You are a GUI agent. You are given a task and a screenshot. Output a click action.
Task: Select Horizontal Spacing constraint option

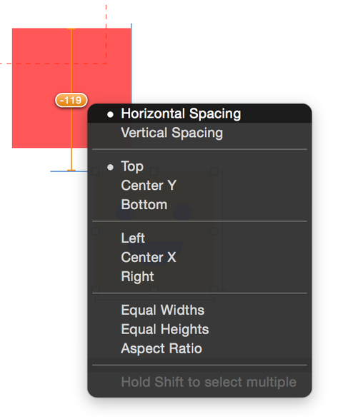(199, 113)
